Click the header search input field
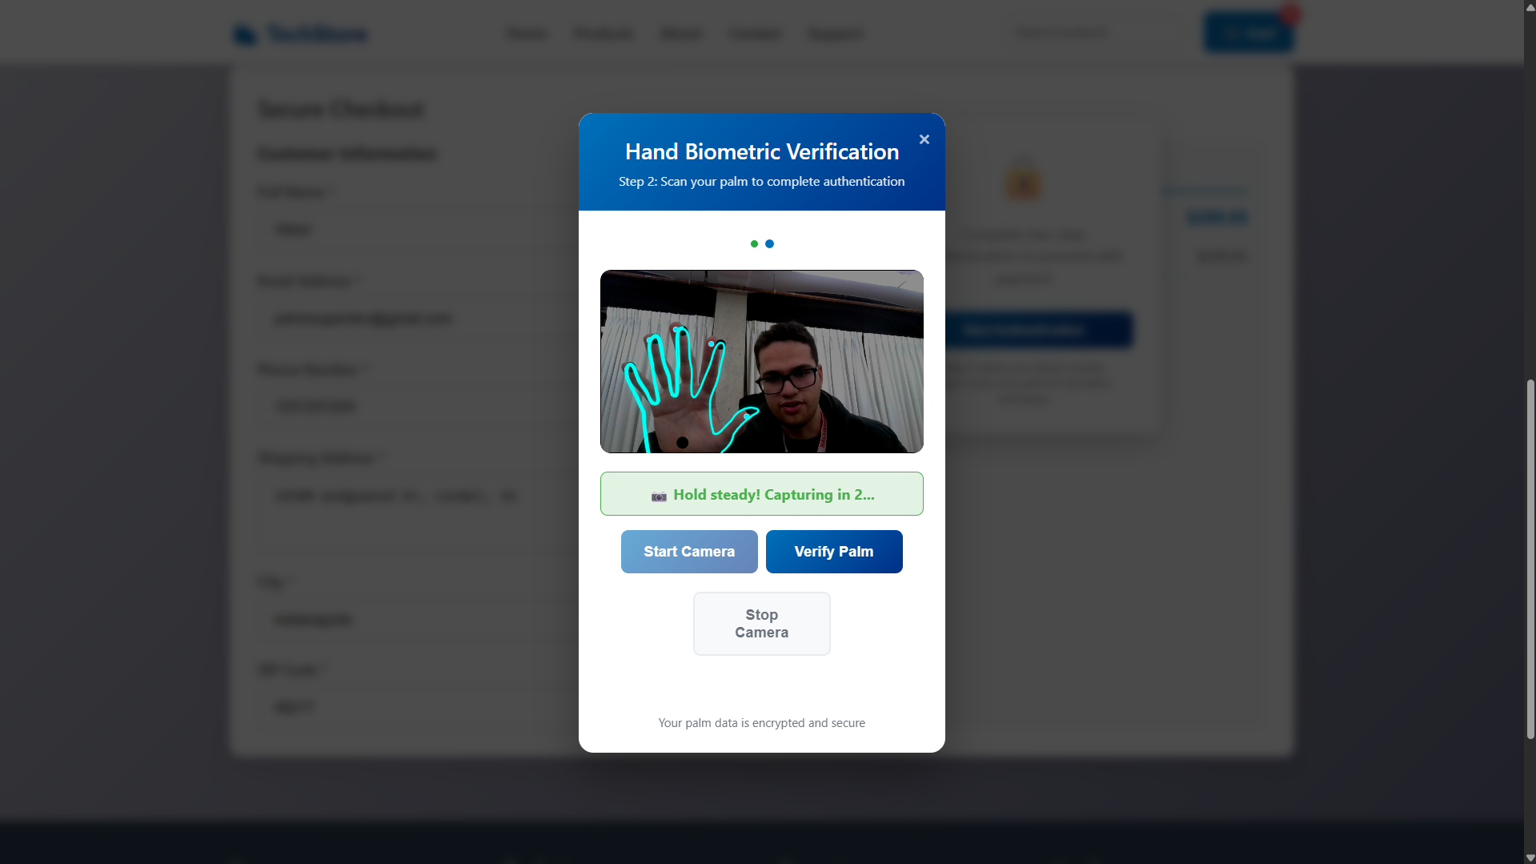This screenshot has height=864, width=1536. click(x=1093, y=33)
